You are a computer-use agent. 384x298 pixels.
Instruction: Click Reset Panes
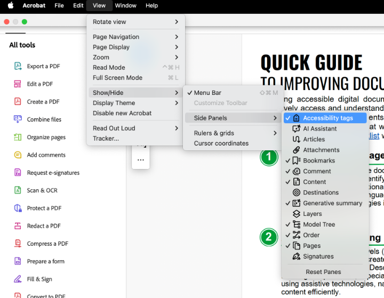[323, 272]
